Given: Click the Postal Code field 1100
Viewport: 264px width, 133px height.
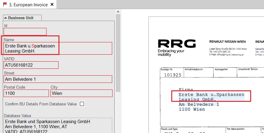Looking at the screenshot, I should coord(26,93).
